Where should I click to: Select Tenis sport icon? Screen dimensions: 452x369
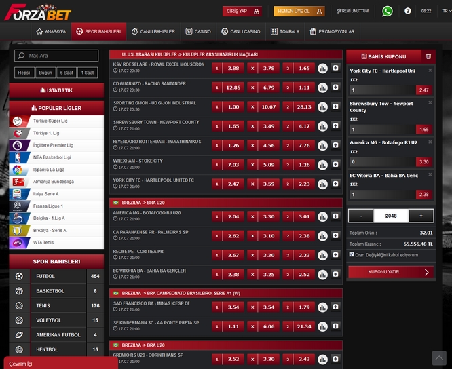pyautogui.click(x=19, y=306)
